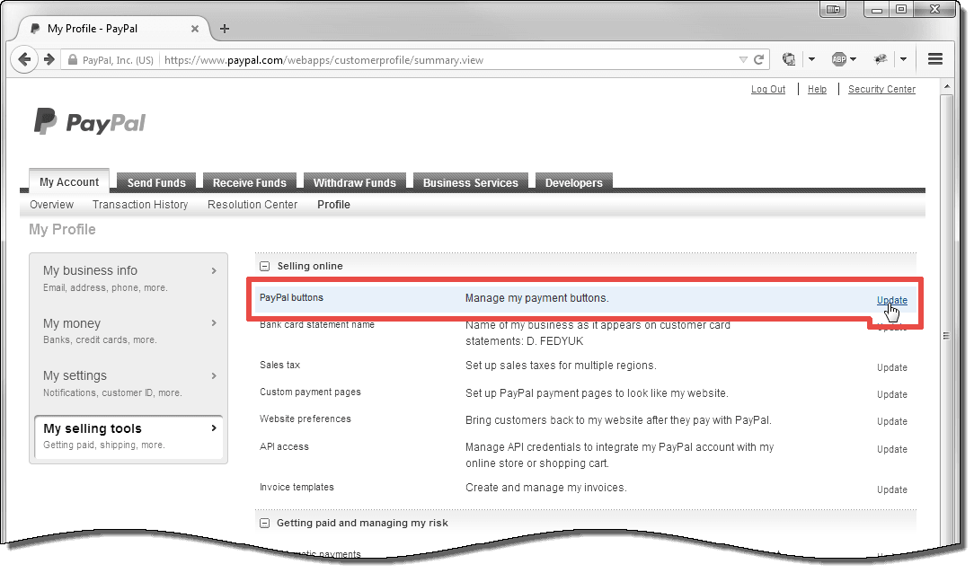Click 'Invoice templates' row label
974x573 pixels.
pyautogui.click(x=297, y=488)
